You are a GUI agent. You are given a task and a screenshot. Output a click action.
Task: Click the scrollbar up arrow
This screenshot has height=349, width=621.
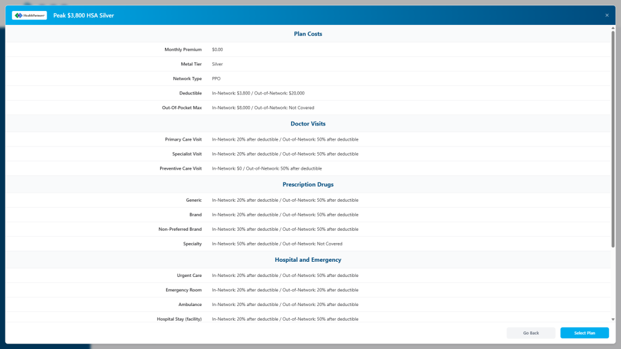tap(613, 28)
